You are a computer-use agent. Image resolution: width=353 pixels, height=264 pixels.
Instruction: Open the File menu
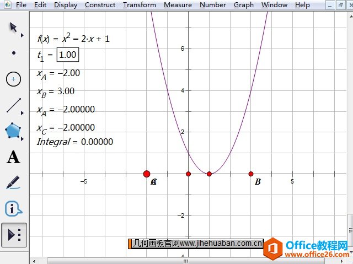[21, 5]
